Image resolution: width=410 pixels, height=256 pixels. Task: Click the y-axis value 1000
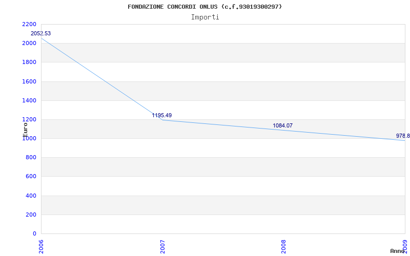(29, 138)
